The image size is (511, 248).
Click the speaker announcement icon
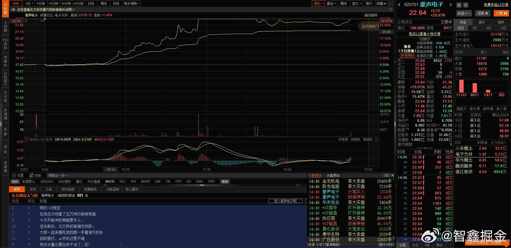click(13, 10)
